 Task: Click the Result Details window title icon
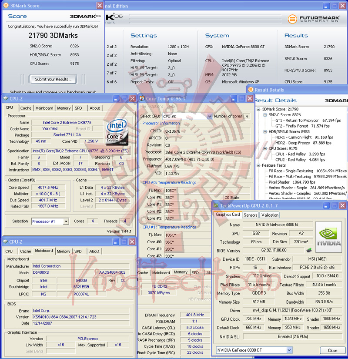251,90
